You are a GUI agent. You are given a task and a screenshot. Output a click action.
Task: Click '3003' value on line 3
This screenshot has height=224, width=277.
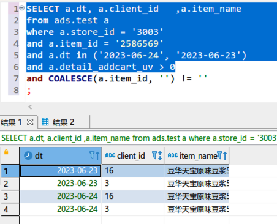pos(148,32)
